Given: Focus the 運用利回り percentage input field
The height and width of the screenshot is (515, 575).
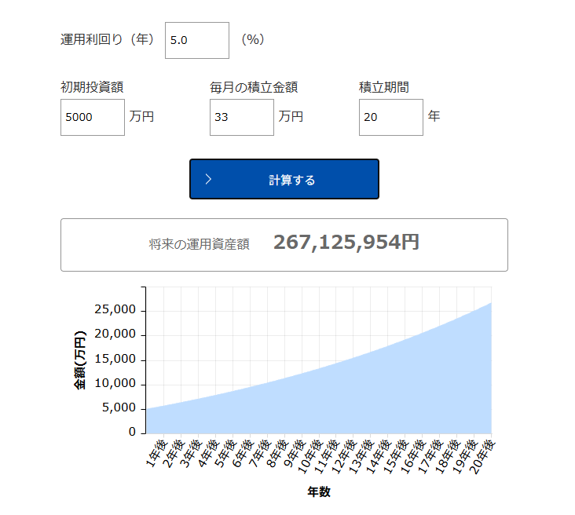Looking at the screenshot, I should coord(196,40).
